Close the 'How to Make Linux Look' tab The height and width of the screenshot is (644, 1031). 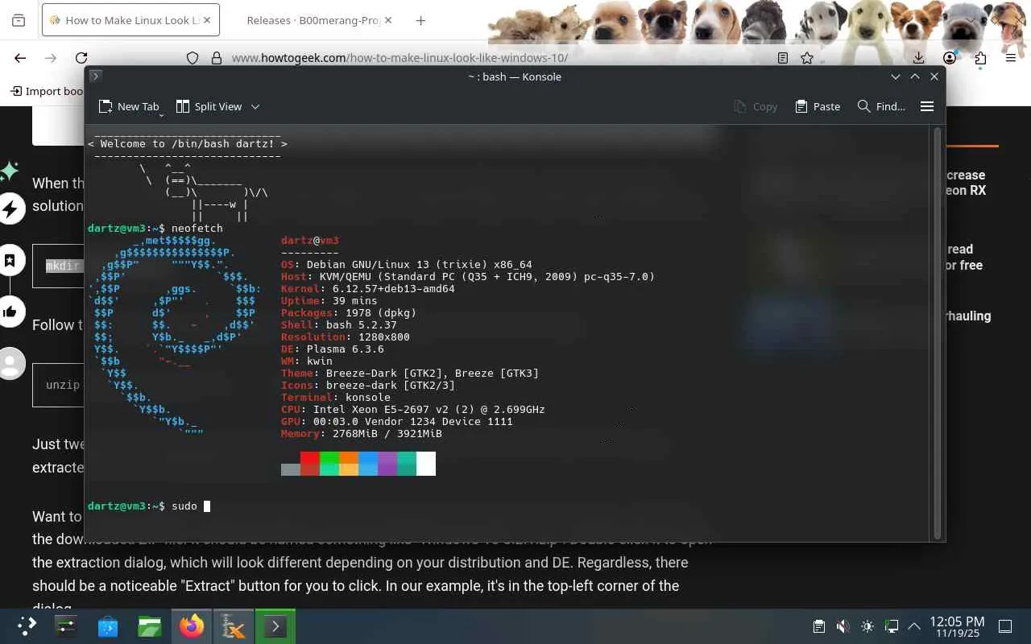206,20
